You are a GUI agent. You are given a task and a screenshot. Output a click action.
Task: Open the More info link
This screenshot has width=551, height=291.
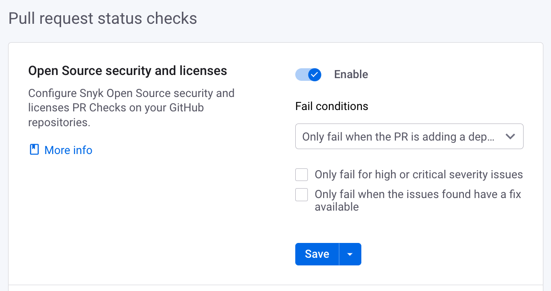click(68, 150)
